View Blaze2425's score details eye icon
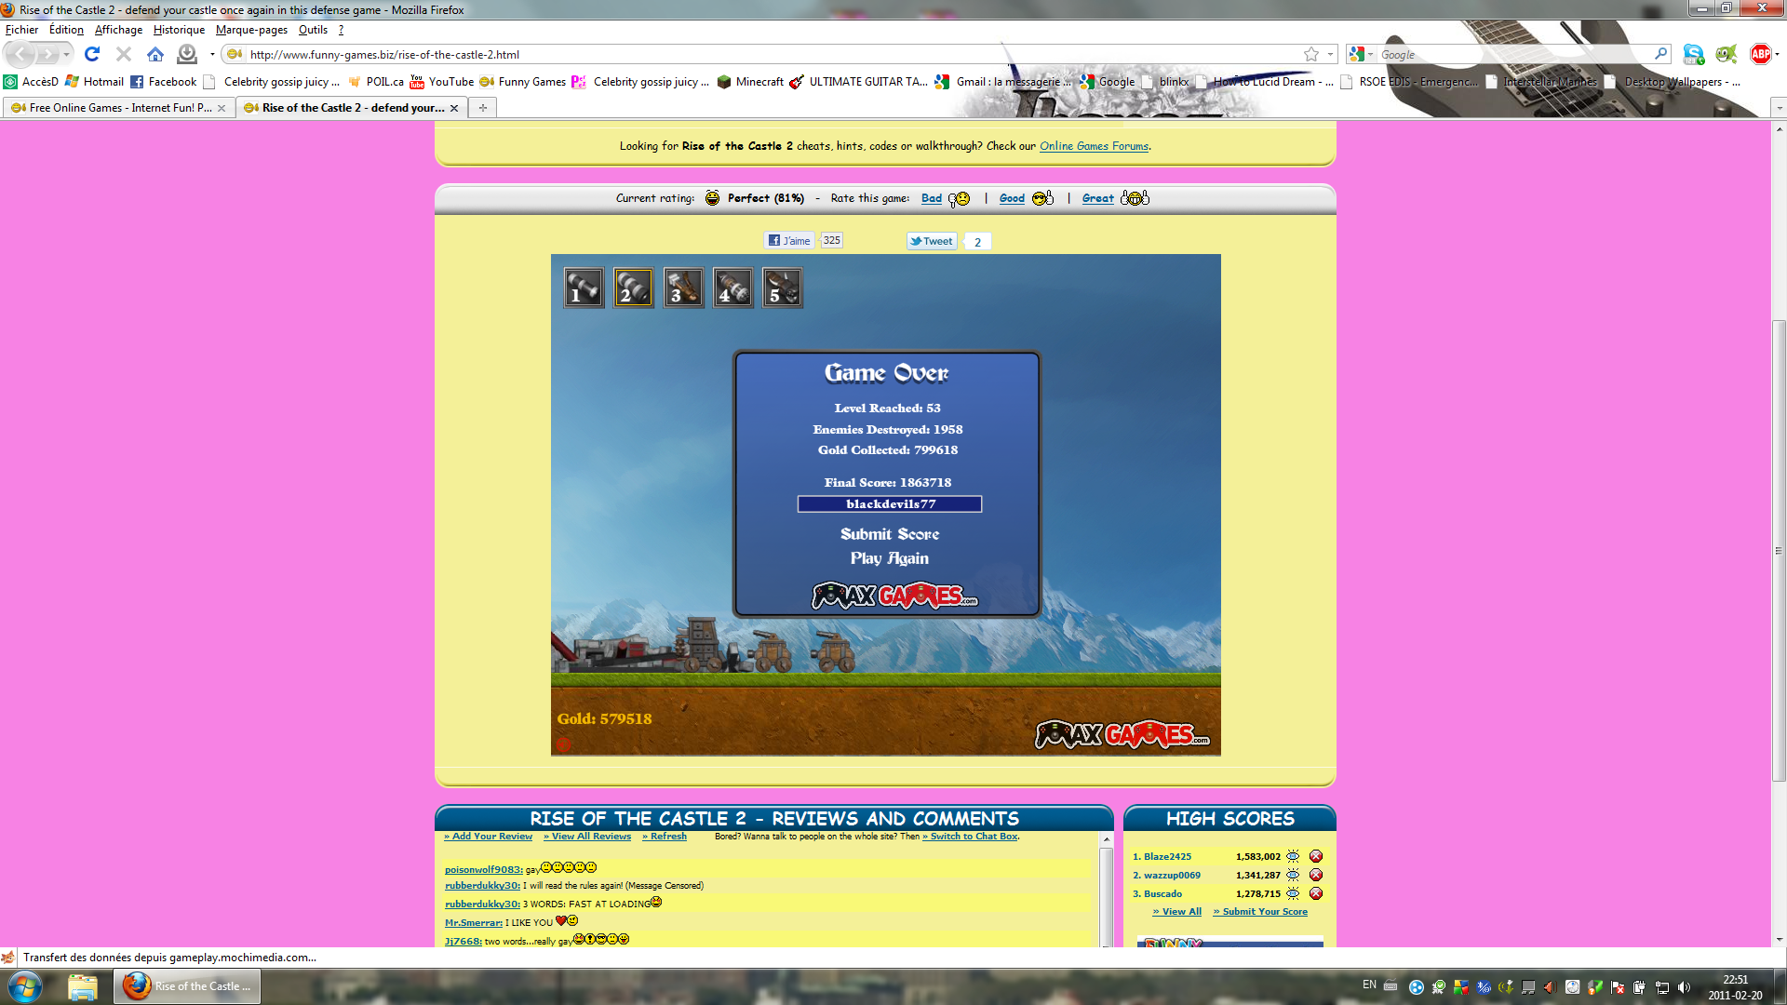Viewport: 1787px width, 1005px height. 1293,856
